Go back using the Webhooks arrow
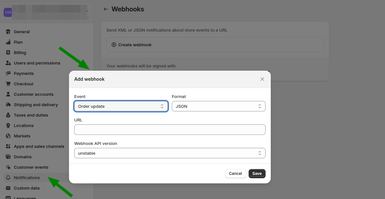This screenshot has width=385, height=199. pyautogui.click(x=105, y=9)
